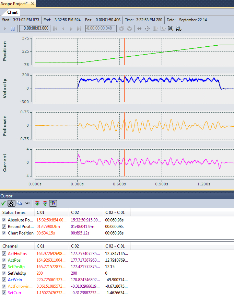Viewport: 234px width, 298px height.
Task: Toggle hex display of cursor values
Action: tap(27, 203)
